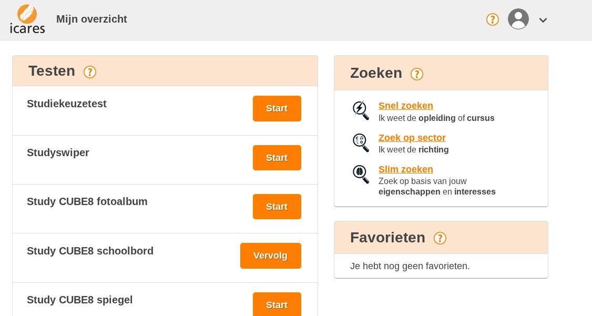
Task: Click the Studiekeuzetest row title
Action: pyautogui.click(x=67, y=104)
